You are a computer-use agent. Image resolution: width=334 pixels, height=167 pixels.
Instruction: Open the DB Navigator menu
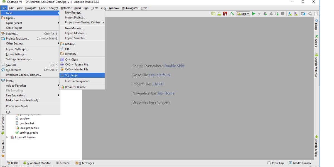(130, 8)
